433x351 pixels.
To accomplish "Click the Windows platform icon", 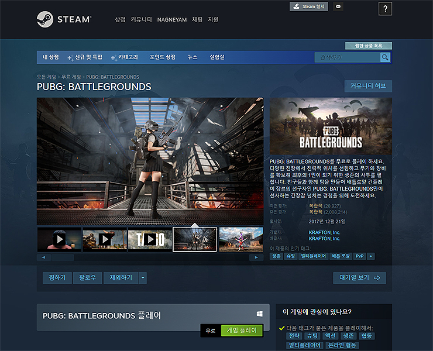I will point(260,314).
